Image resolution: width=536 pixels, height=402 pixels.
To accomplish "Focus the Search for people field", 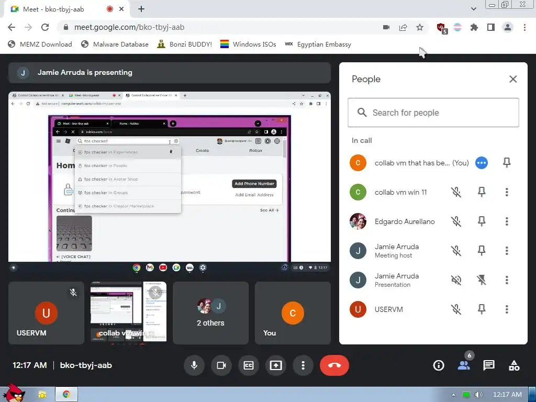I will [x=433, y=113].
